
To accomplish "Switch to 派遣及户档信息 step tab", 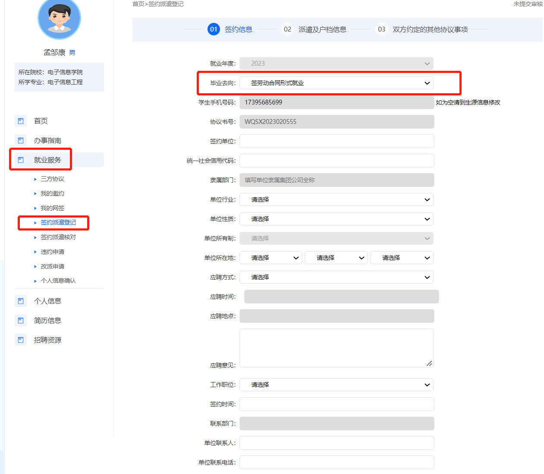I will point(322,29).
